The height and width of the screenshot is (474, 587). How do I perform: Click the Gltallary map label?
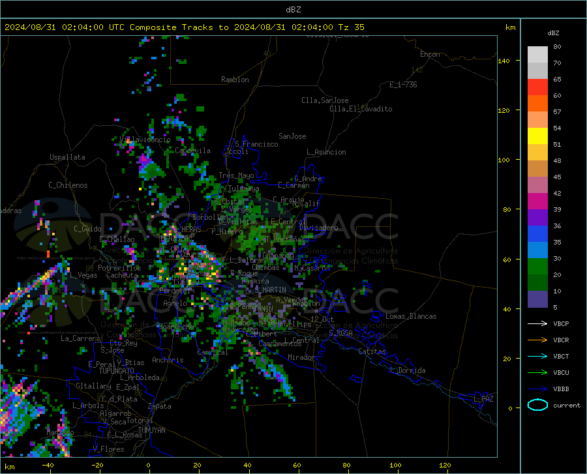[x=93, y=386]
